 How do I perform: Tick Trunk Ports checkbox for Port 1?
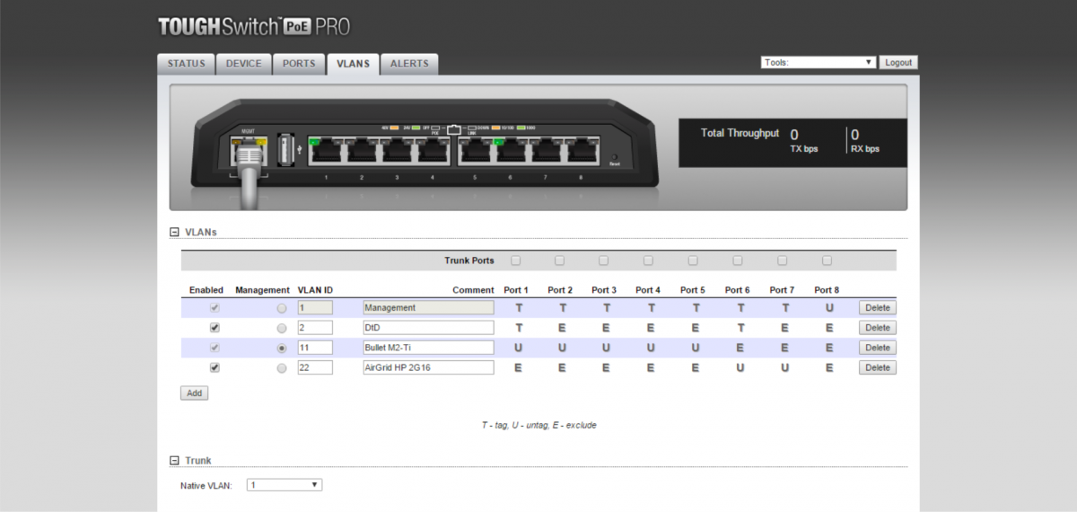pyautogui.click(x=516, y=260)
